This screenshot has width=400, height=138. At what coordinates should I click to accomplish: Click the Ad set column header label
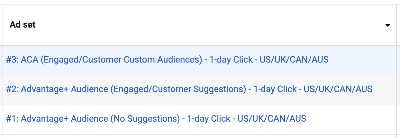23,25
